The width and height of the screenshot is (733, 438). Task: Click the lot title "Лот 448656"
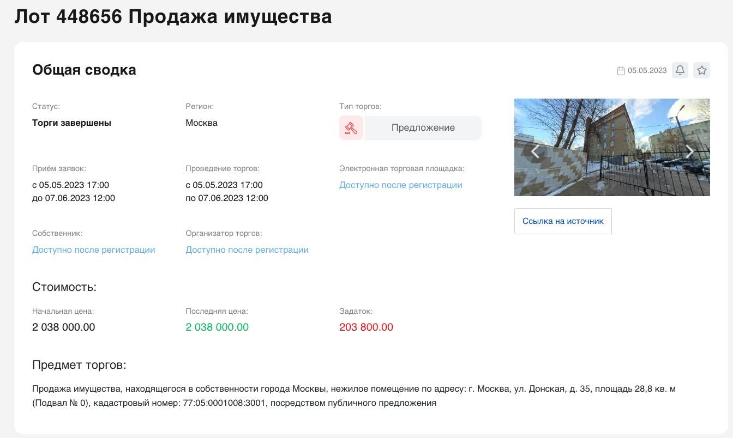tap(68, 17)
